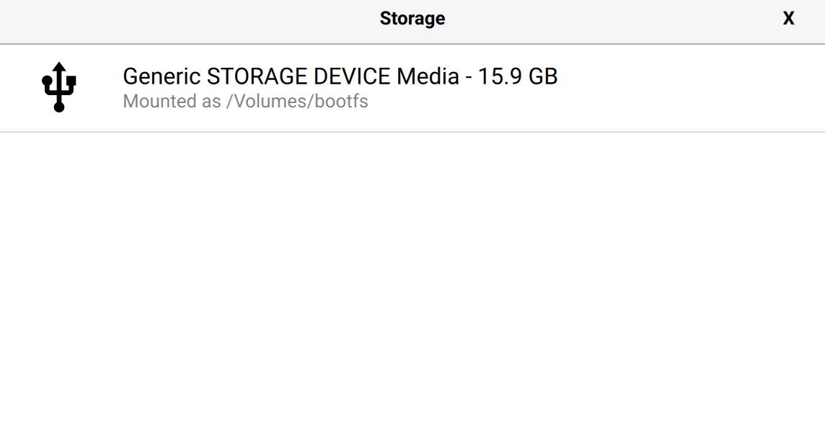Click the Storage title heading
Viewport: 825px width, 431px height.
tap(412, 19)
